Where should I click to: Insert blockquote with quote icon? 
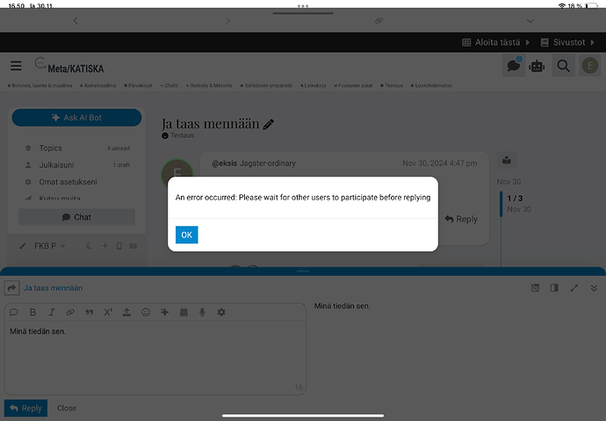(90, 312)
